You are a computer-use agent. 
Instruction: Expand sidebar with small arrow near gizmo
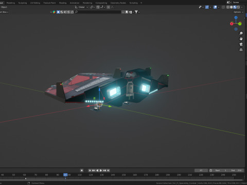point(244,18)
